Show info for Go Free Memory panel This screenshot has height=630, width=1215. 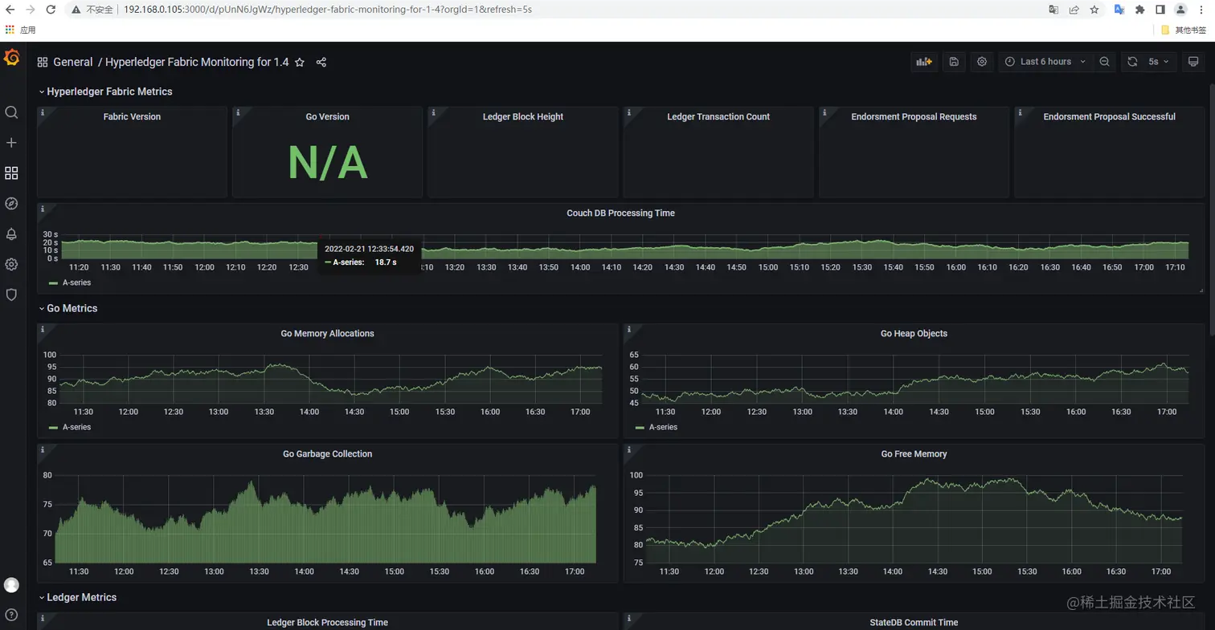click(x=628, y=449)
